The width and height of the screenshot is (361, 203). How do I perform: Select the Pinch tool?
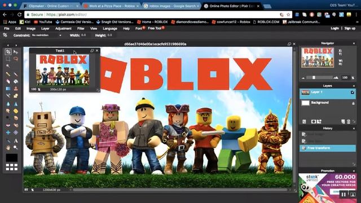point(16,133)
